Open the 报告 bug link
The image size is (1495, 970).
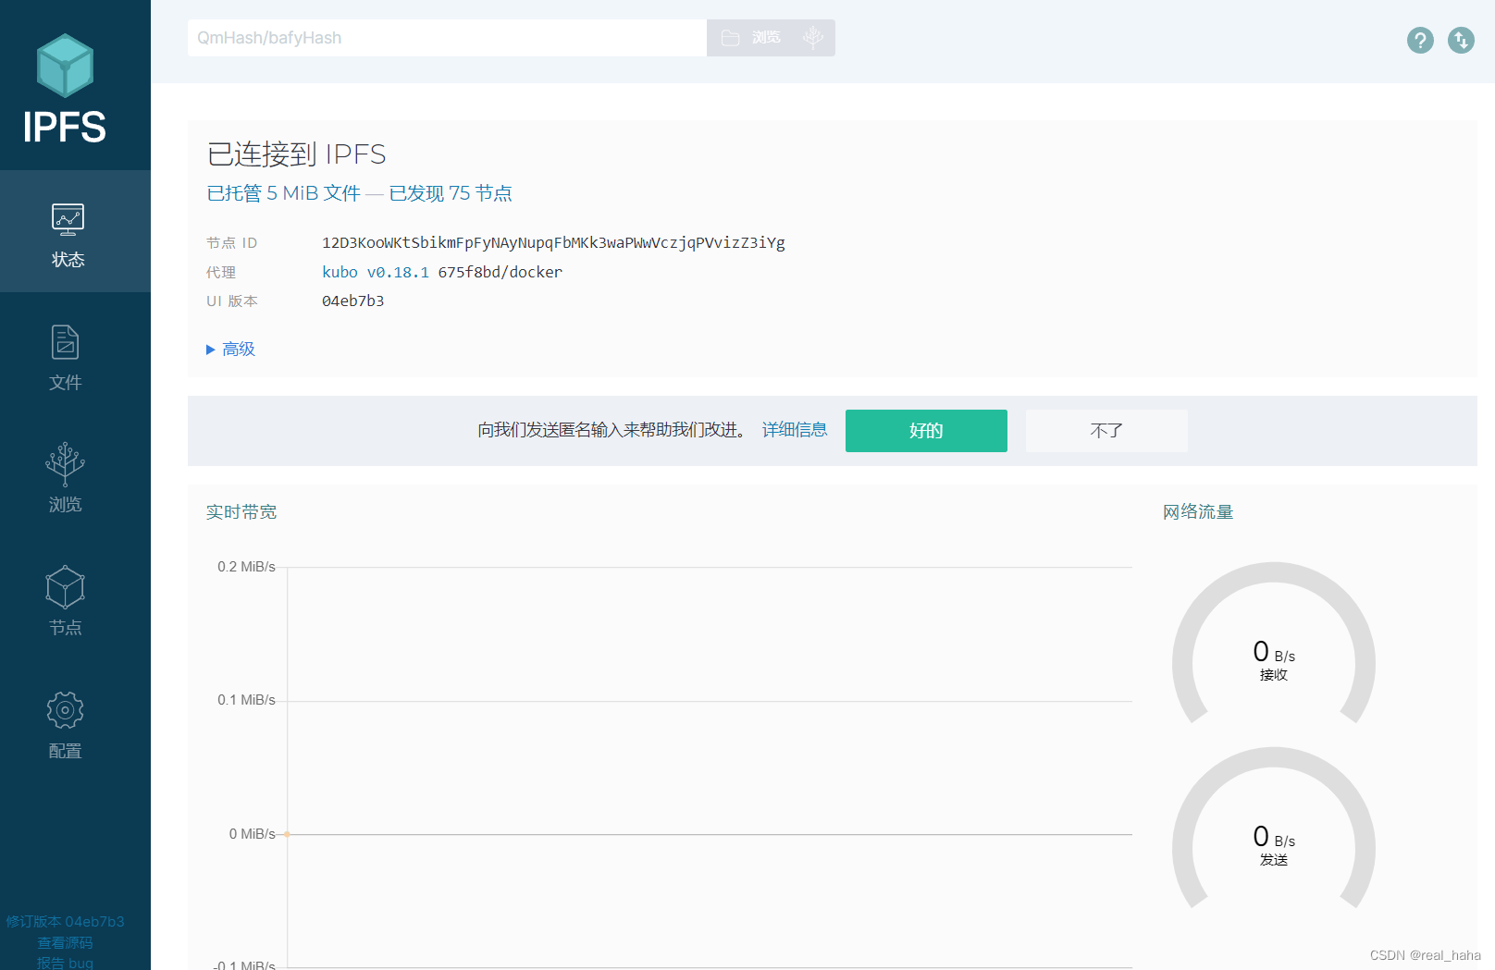[64, 962]
